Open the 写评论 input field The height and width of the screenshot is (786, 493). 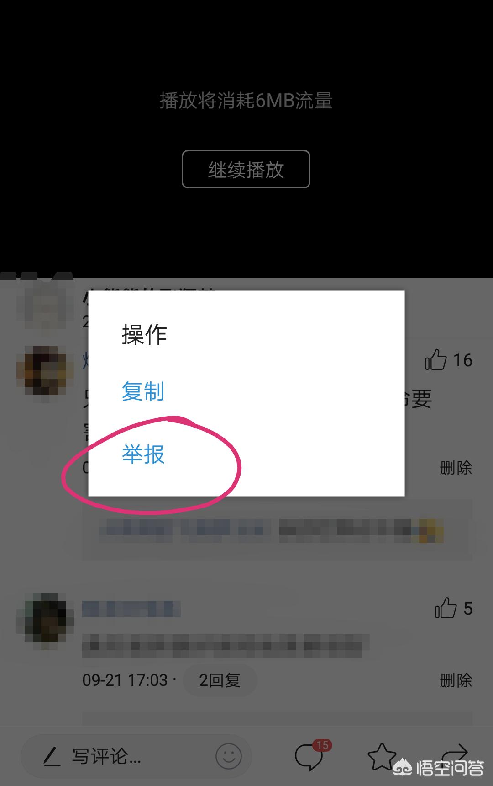coord(136,756)
